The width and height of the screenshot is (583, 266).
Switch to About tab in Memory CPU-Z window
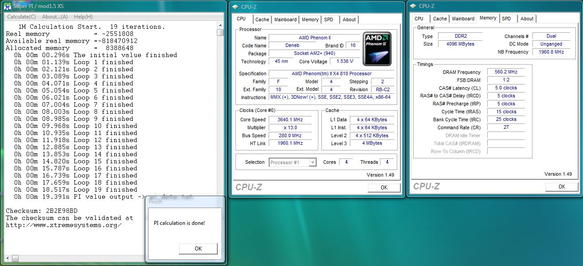click(x=527, y=19)
